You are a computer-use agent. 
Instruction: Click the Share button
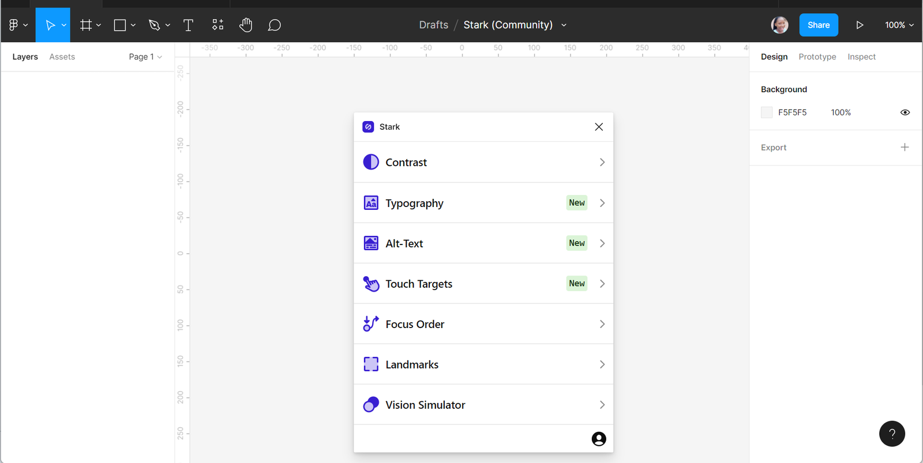pyautogui.click(x=819, y=25)
